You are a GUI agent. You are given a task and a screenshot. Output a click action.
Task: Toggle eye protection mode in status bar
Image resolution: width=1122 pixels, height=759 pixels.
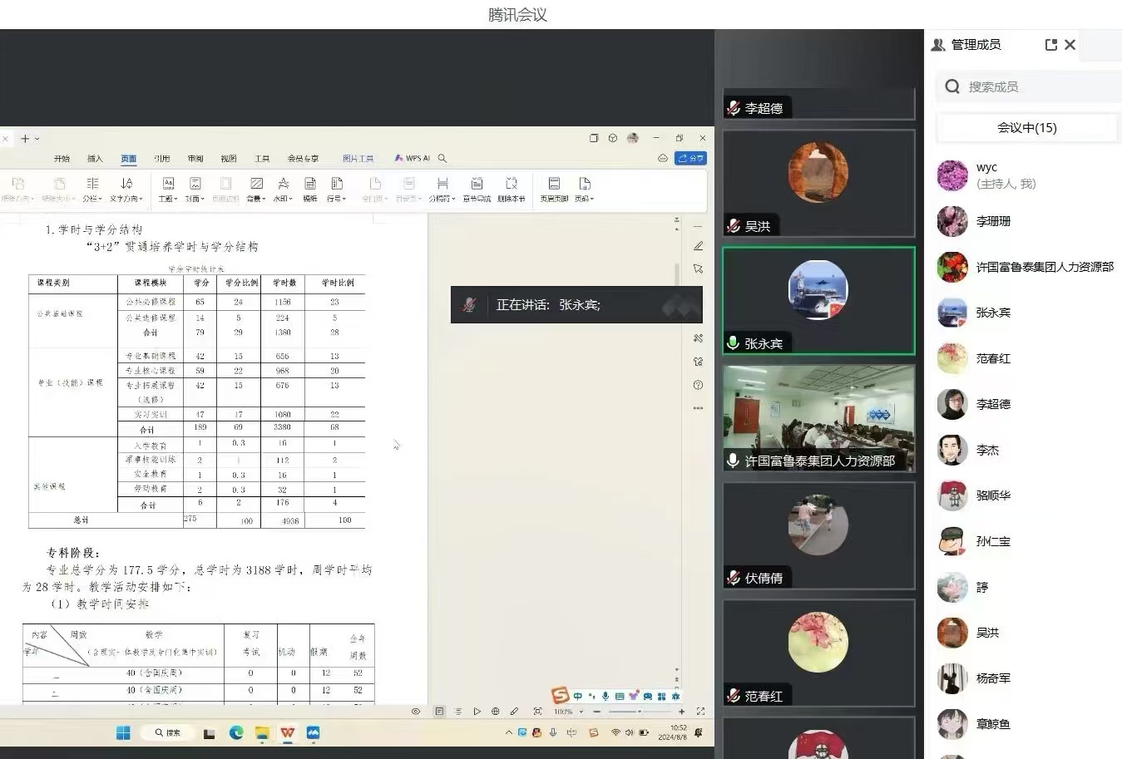(x=416, y=712)
